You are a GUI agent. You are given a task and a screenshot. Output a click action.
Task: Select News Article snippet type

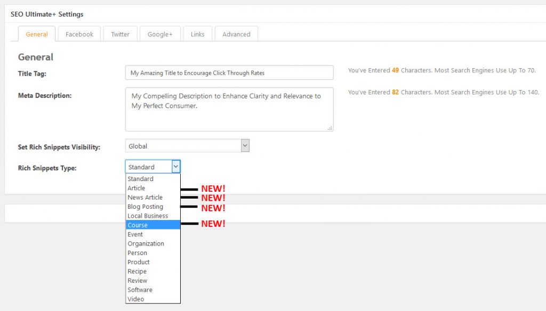[x=145, y=198]
